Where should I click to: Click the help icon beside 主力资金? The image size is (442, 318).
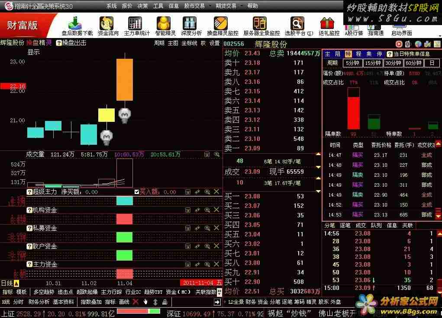[x=29, y=264]
